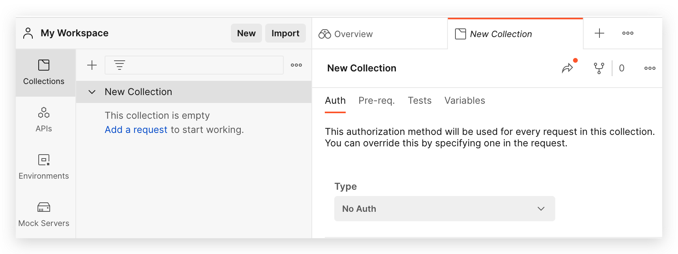Open Mock Servers from the sidebar

click(x=43, y=214)
